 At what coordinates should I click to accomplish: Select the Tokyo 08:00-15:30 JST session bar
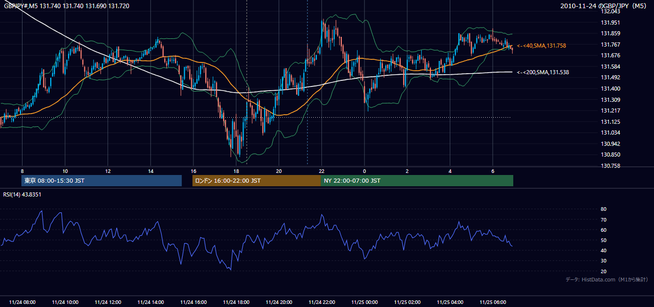pyautogui.click(x=101, y=181)
